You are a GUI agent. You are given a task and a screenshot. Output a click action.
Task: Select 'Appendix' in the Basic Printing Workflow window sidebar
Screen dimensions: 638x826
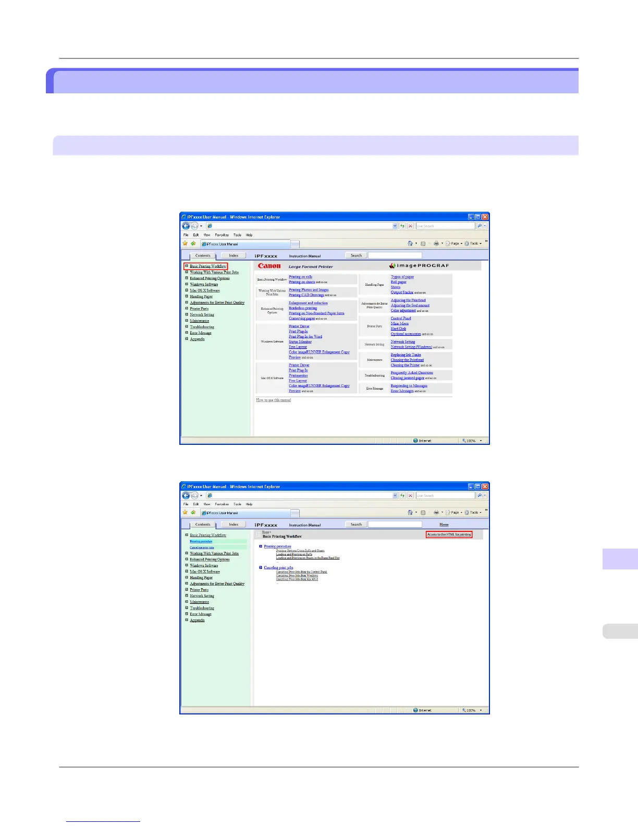(x=197, y=620)
